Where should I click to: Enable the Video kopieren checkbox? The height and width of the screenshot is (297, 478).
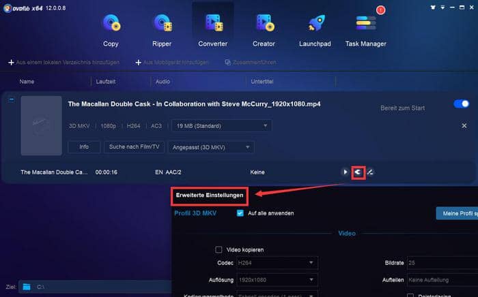219,249
